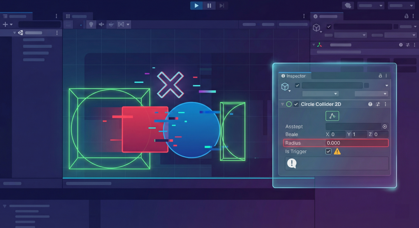Open Circle Collider 2D preset settings icon

pyautogui.click(x=378, y=104)
